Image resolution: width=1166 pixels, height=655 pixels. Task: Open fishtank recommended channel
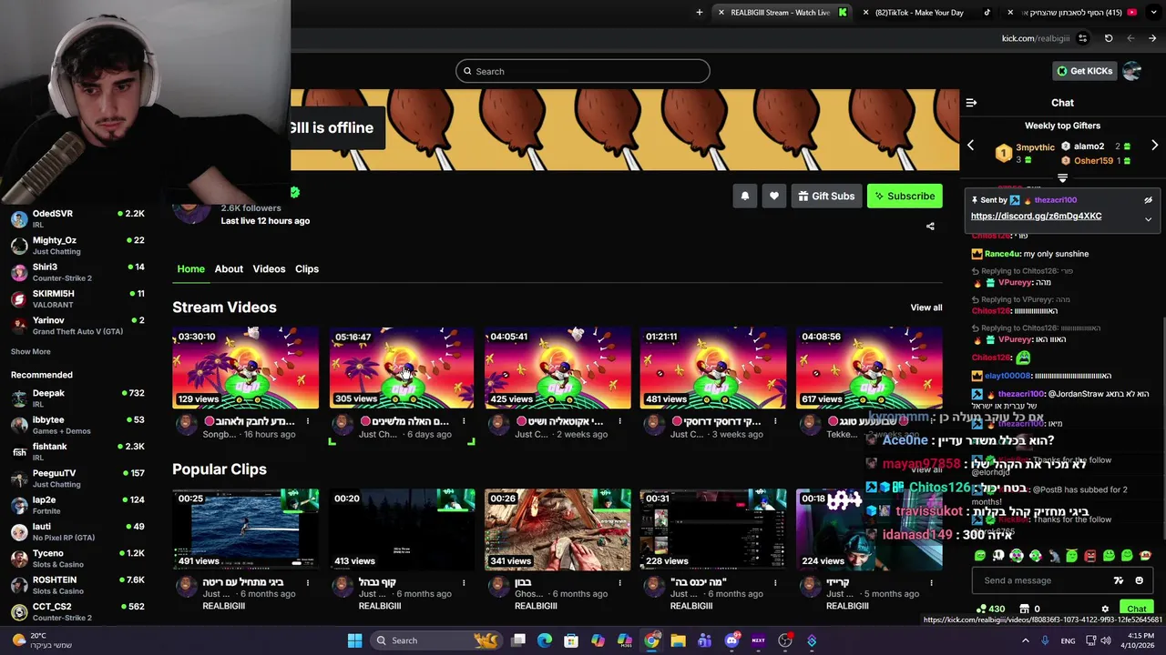coord(77,452)
